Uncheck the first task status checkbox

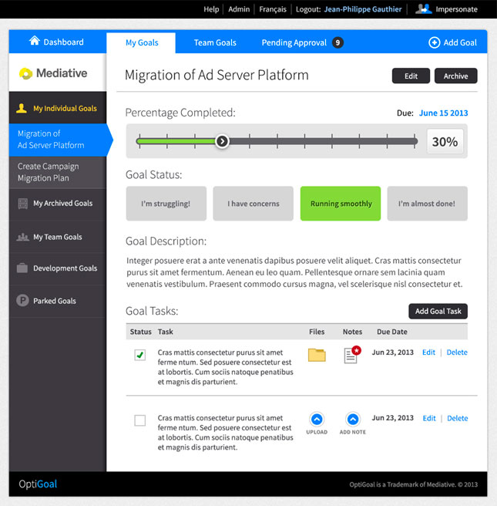[x=140, y=355]
